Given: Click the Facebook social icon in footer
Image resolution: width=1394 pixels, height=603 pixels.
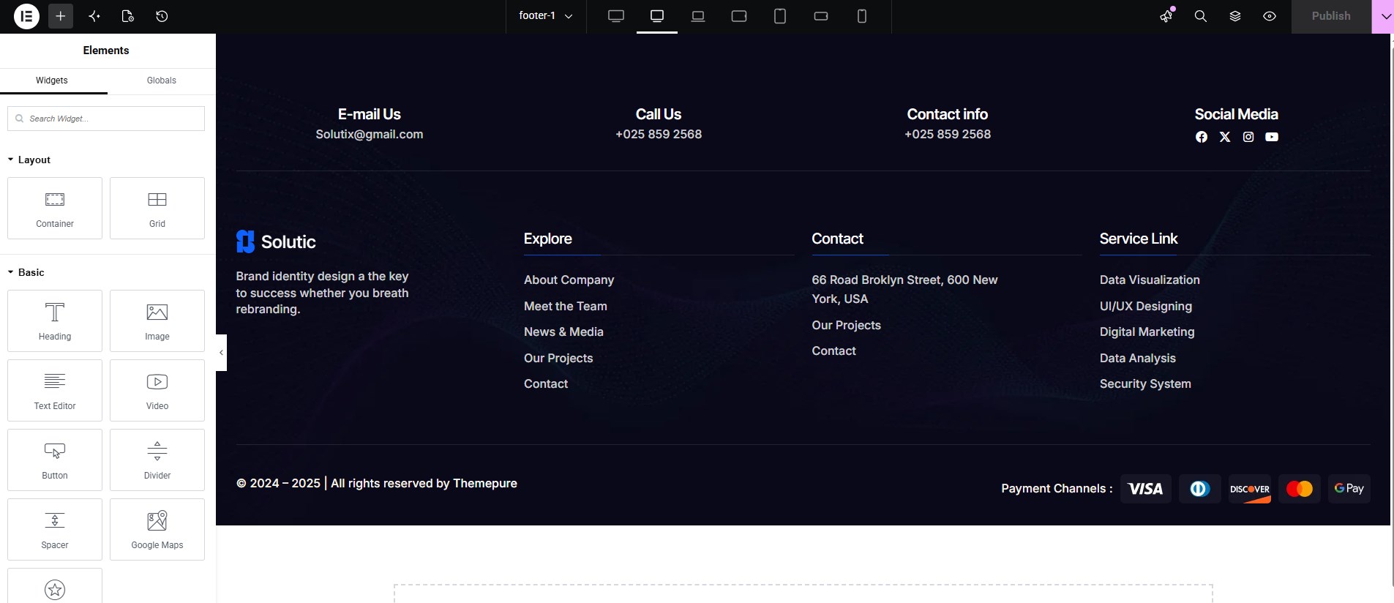Looking at the screenshot, I should [x=1202, y=137].
